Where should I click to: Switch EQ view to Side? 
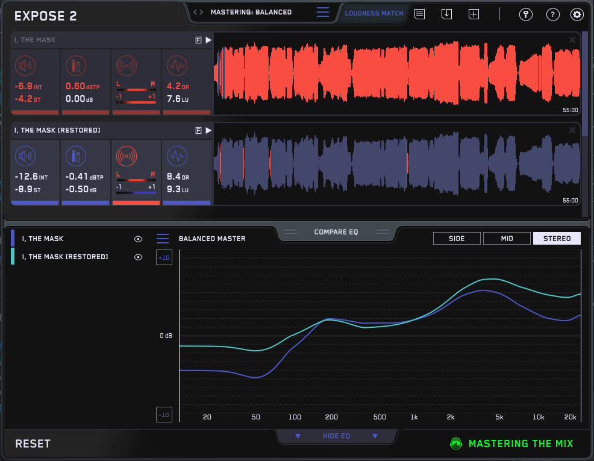[x=457, y=239]
